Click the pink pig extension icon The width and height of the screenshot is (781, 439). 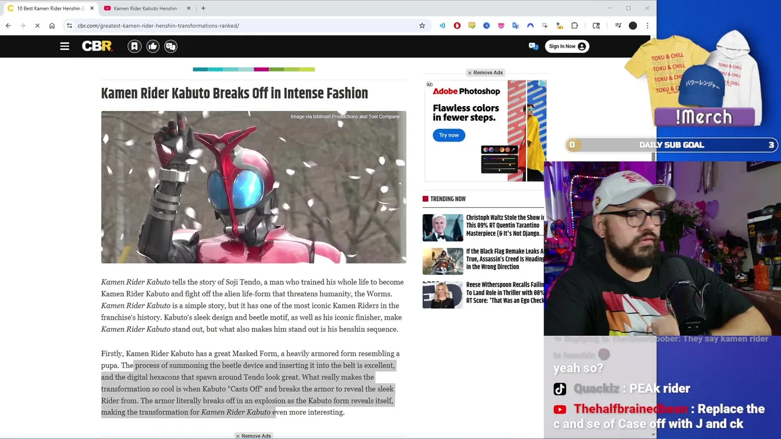point(501,26)
